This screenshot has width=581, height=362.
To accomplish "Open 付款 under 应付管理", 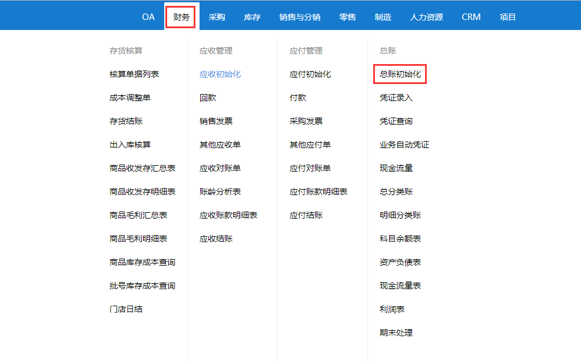I will click(x=298, y=98).
